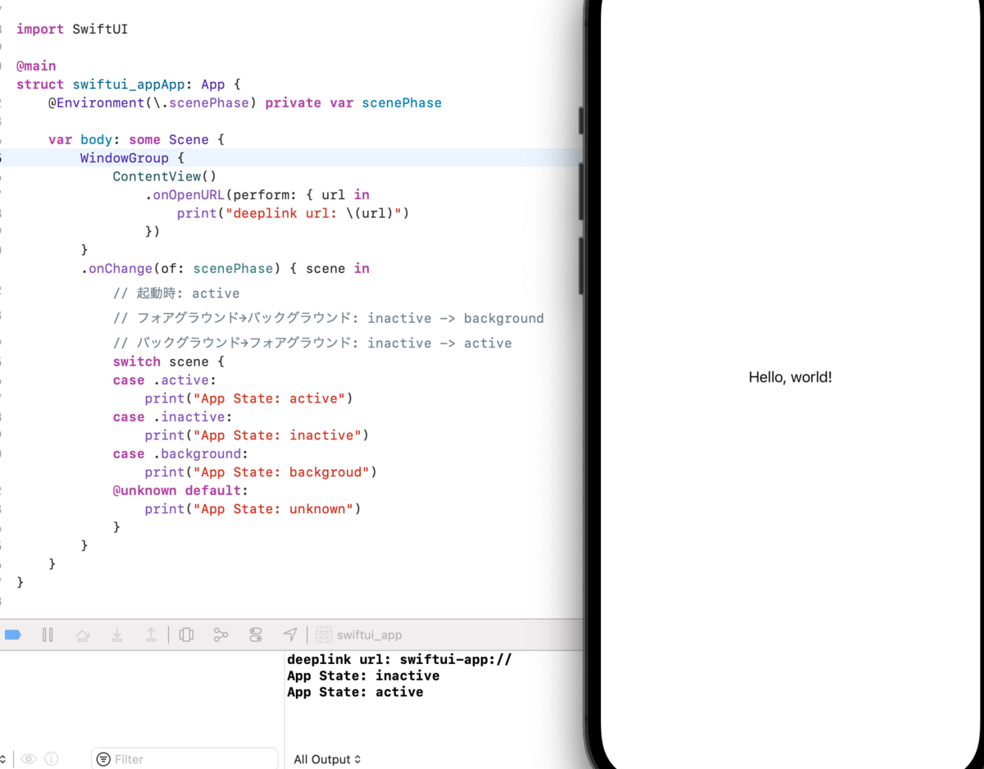Click the '// 起動時: active' comment
Screen dimensions: 984x769
click(176, 293)
